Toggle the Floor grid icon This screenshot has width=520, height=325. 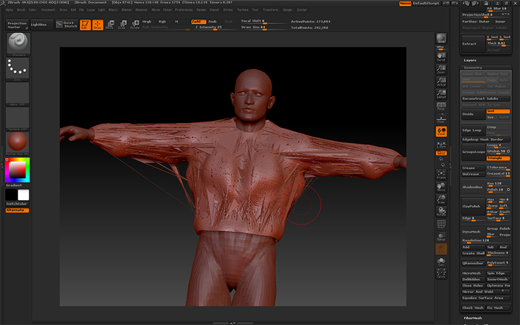441,119
